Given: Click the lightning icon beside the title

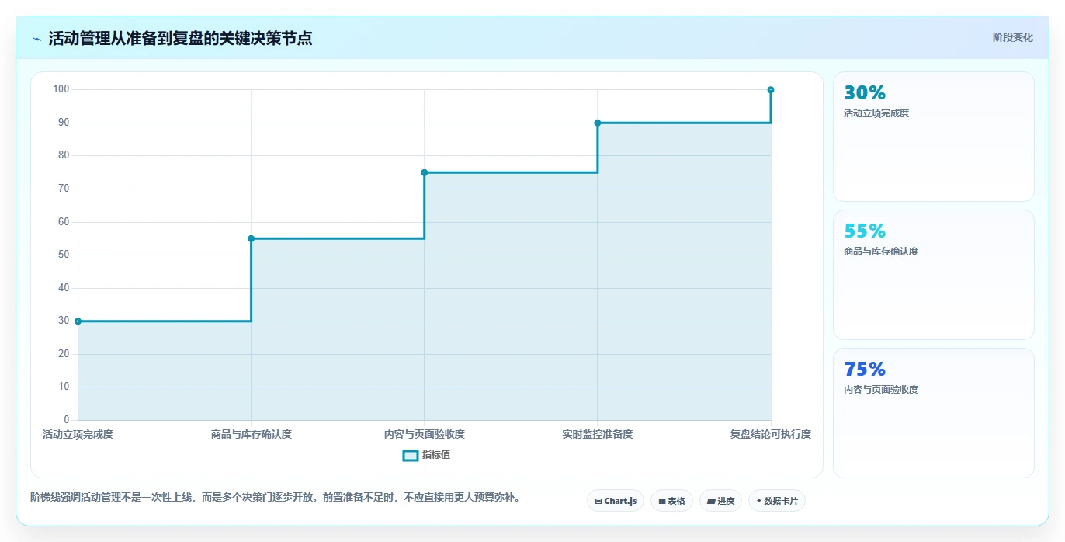Looking at the screenshot, I should [x=37, y=39].
